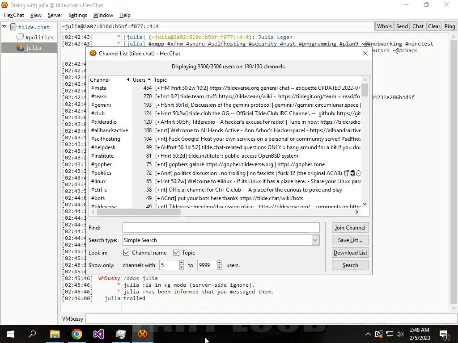Open the HexChat menu
The image size is (458, 343).
tap(14, 15)
